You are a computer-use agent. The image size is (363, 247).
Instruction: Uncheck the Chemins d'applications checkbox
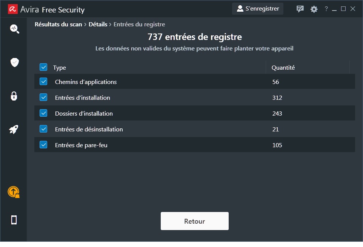[43, 82]
